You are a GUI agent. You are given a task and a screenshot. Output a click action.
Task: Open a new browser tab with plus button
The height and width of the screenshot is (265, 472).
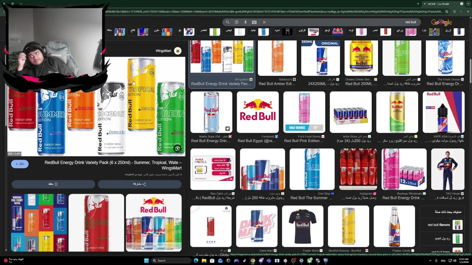pos(418,4)
